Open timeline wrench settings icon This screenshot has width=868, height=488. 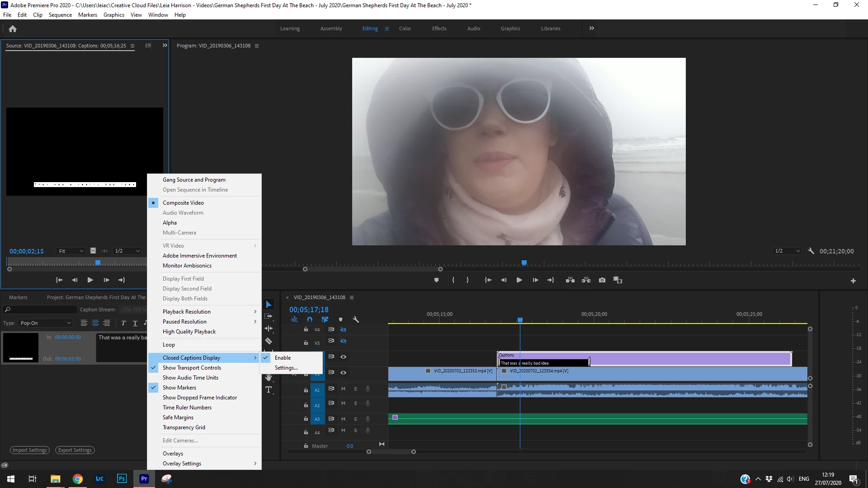356,319
